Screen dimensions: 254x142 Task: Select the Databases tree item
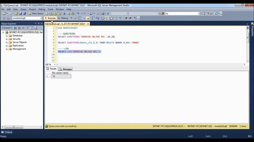17,35
